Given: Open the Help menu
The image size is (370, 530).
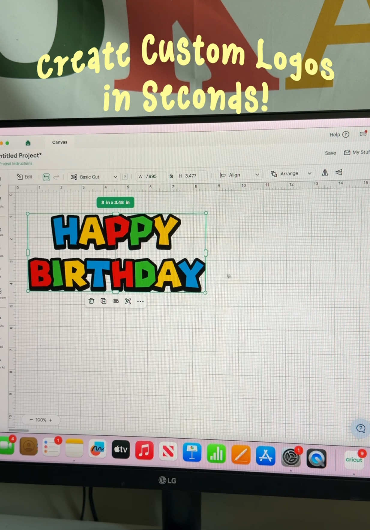Looking at the screenshot, I should click(339, 135).
